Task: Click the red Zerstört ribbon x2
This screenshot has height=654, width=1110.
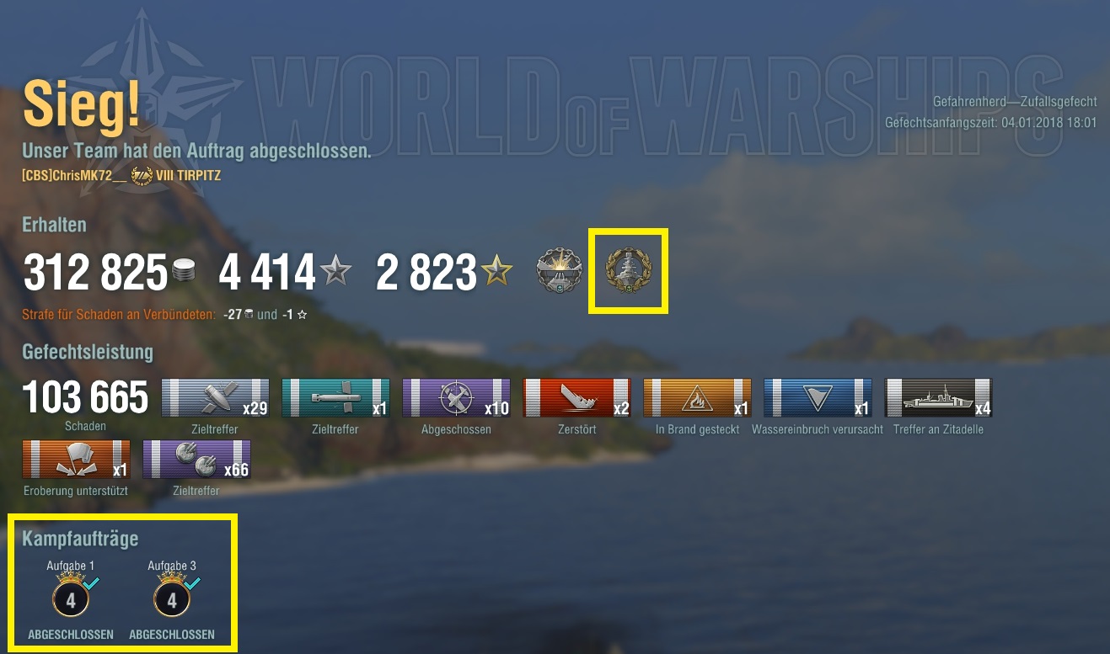Action: [x=576, y=398]
